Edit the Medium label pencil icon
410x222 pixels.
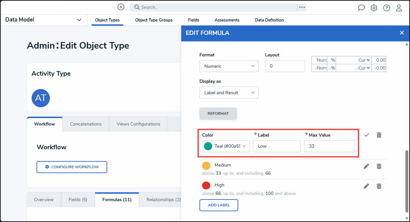(x=366, y=166)
